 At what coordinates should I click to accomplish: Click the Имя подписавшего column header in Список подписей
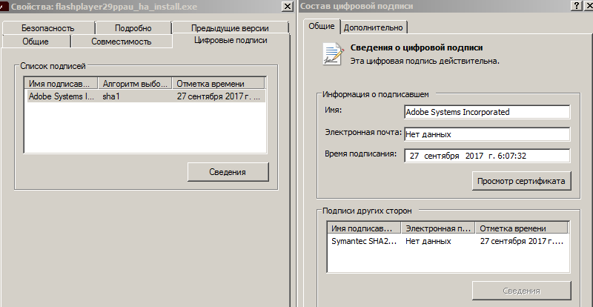[61, 84]
